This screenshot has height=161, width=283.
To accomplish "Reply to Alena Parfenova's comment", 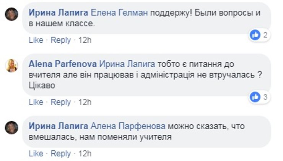I will (x=61, y=102).
